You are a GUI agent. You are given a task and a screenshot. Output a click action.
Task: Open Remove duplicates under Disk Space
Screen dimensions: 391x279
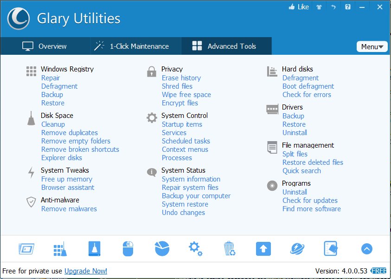(x=70, y=133)
